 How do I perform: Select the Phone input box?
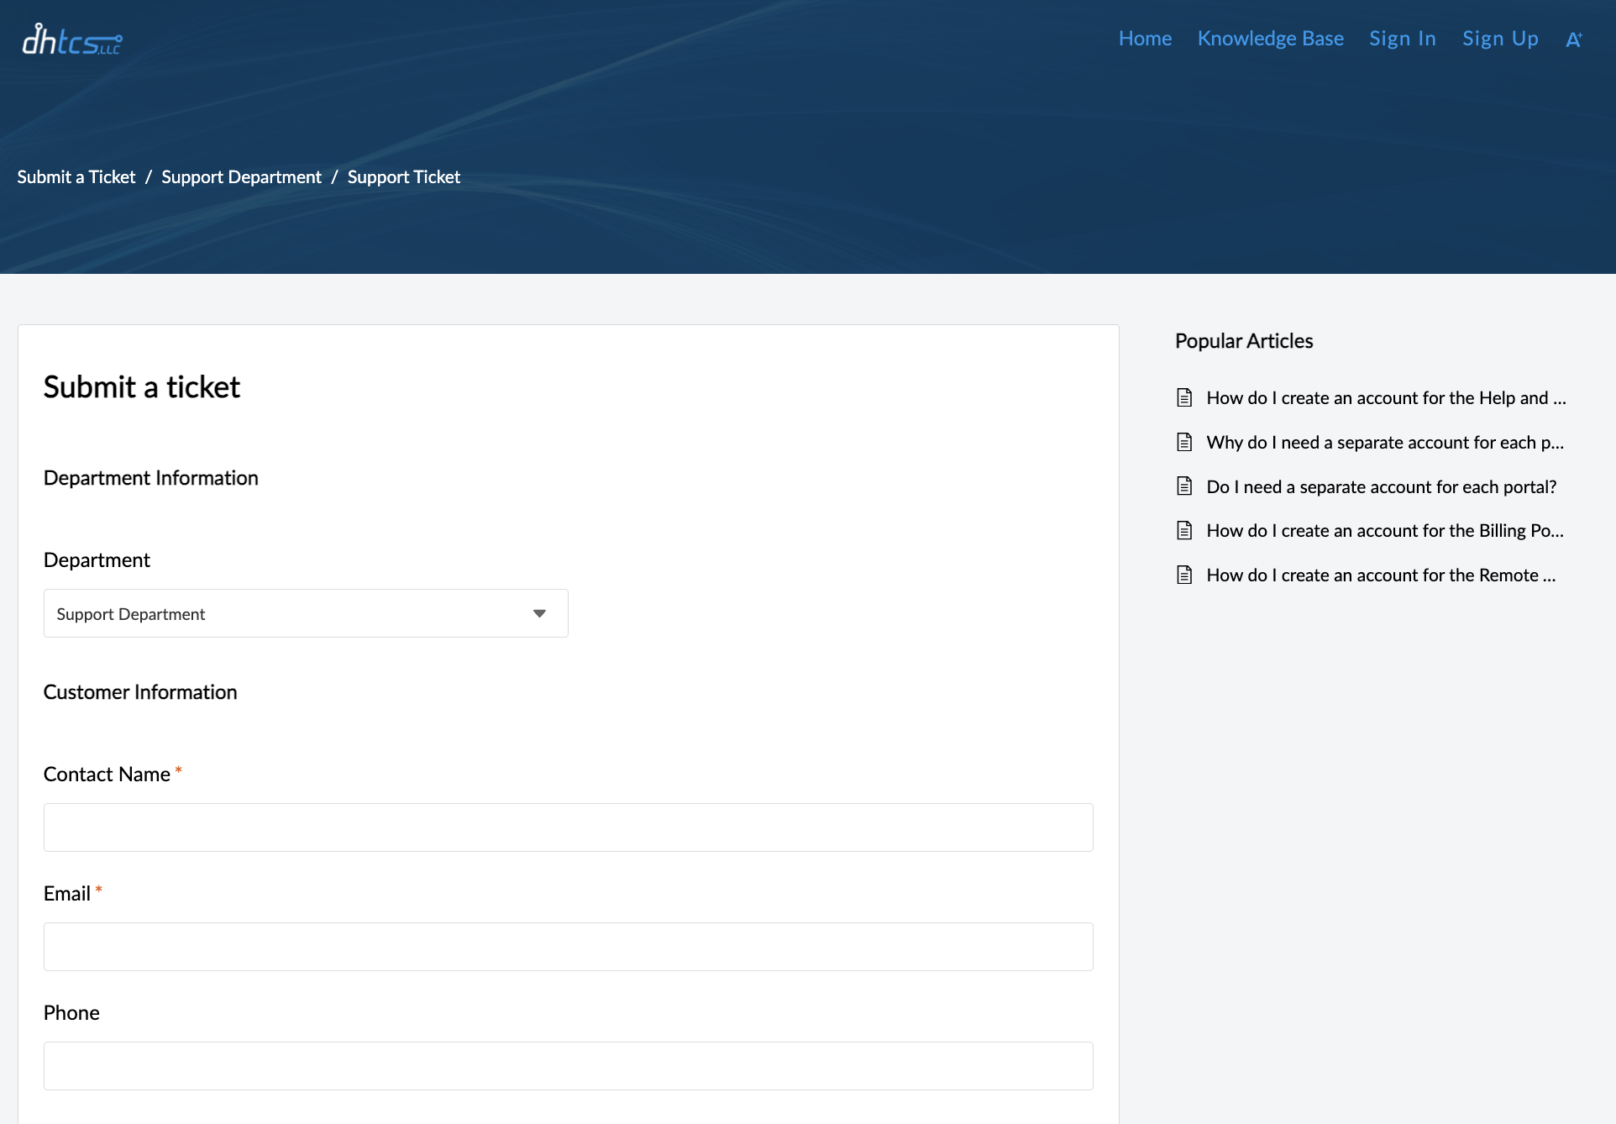(x=568, y=1066)
